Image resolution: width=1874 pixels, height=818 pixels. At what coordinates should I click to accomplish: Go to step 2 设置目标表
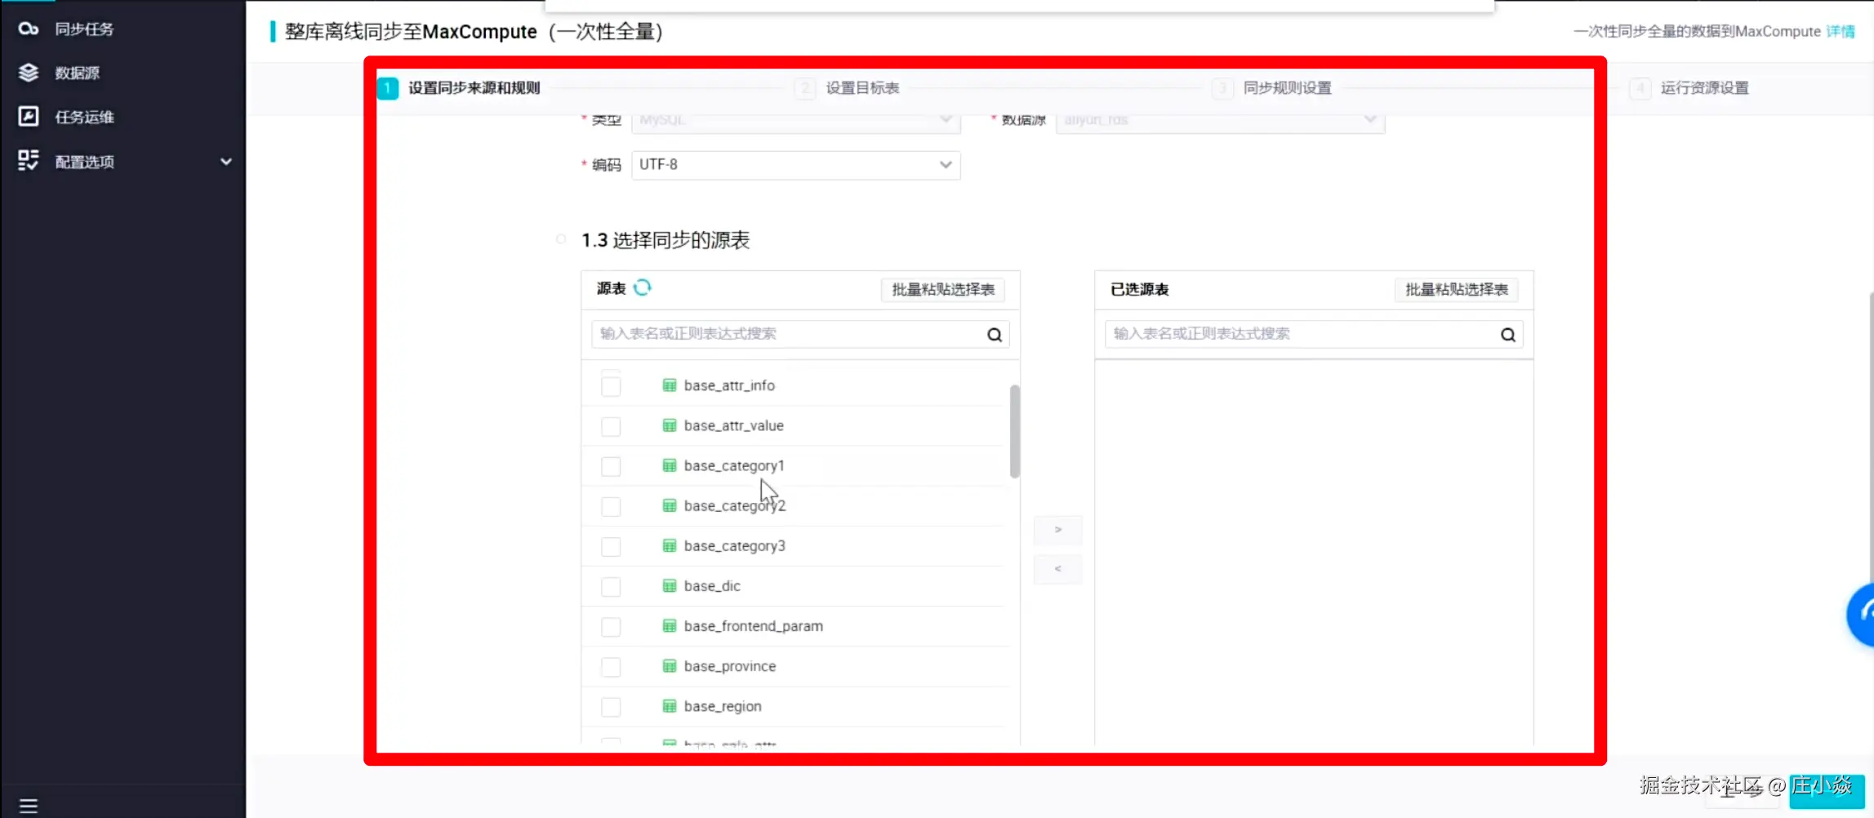(848, 88)
